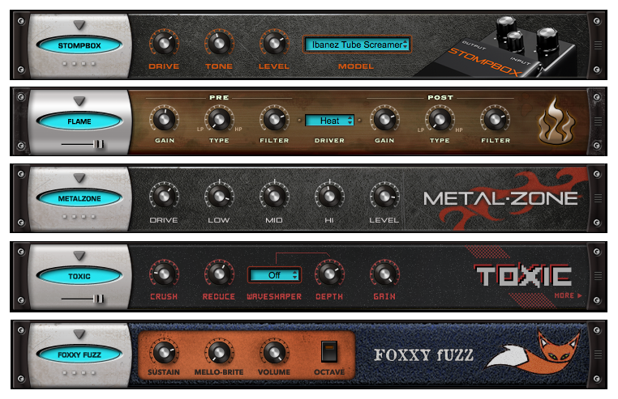Image resolution: width=618 pixels, height=399 pixels.
Task: Click the four dots under METALZONE button
Action: (x=79, y=216)
